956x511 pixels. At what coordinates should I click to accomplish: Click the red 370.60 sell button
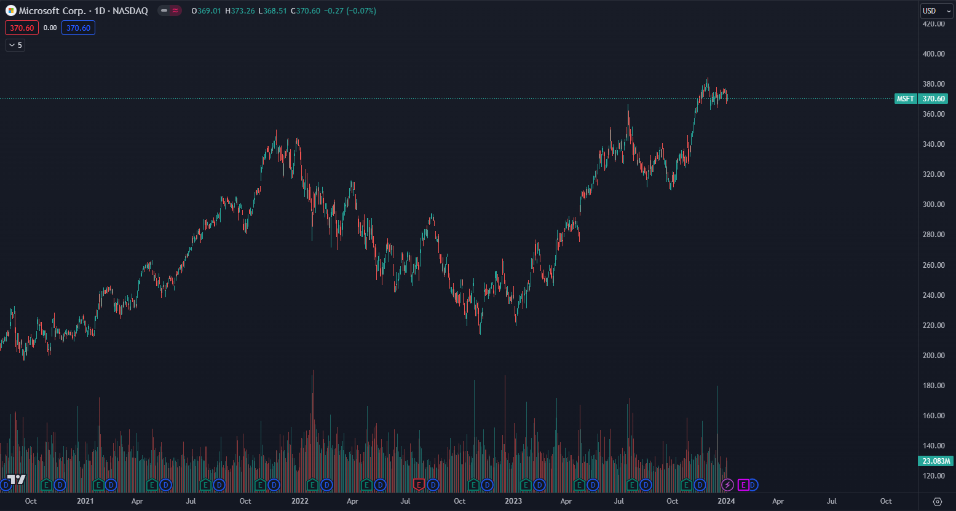coord(22,28)
